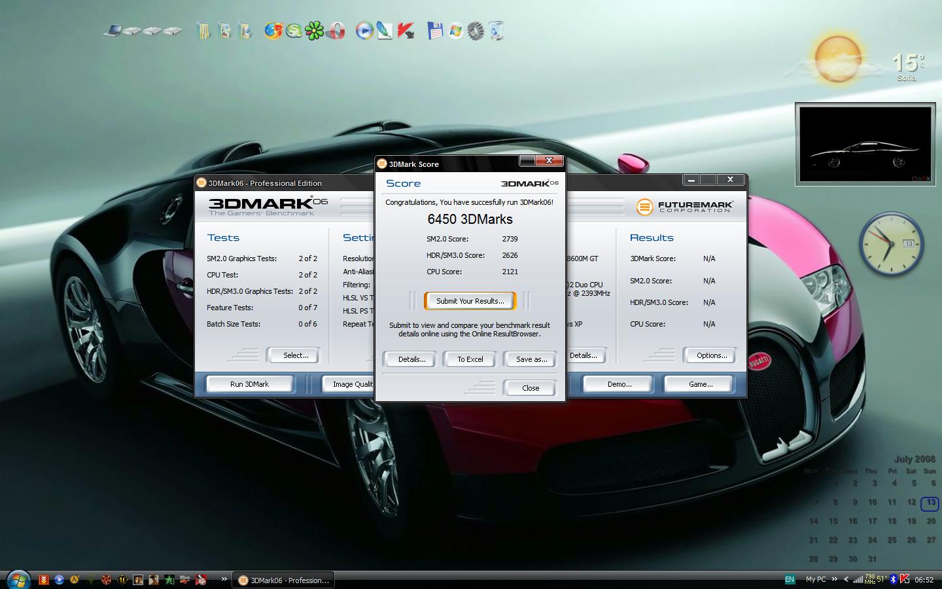Launch ICQ flower icon in the dock
942x589 pixels.
coord(315,31)
